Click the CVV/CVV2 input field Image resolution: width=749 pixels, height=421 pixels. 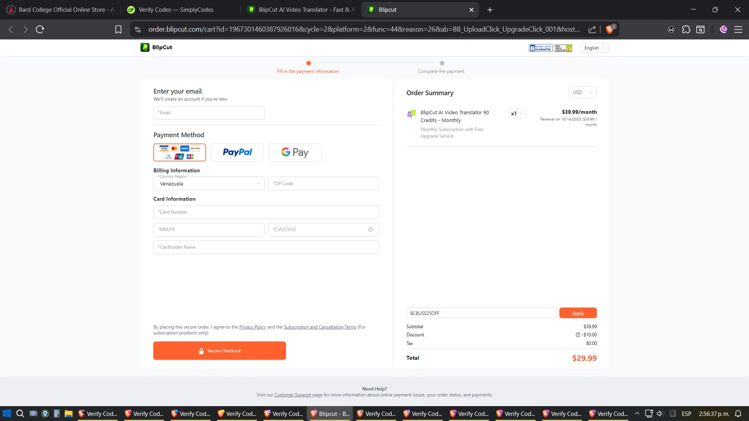click(x=324, y=229)
